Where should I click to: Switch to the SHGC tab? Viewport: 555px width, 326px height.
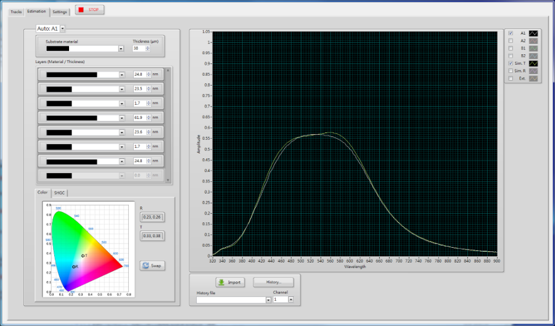click(x=59, y=193)
